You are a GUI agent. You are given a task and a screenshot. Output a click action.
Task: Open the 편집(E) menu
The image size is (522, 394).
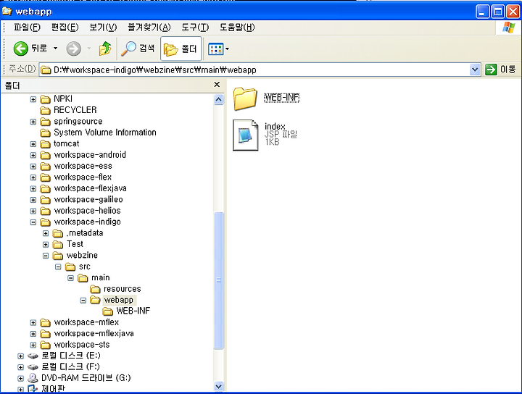[65, 28]
